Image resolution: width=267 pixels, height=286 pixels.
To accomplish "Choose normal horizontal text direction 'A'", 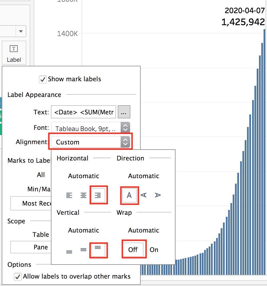I will pos(129,195).
